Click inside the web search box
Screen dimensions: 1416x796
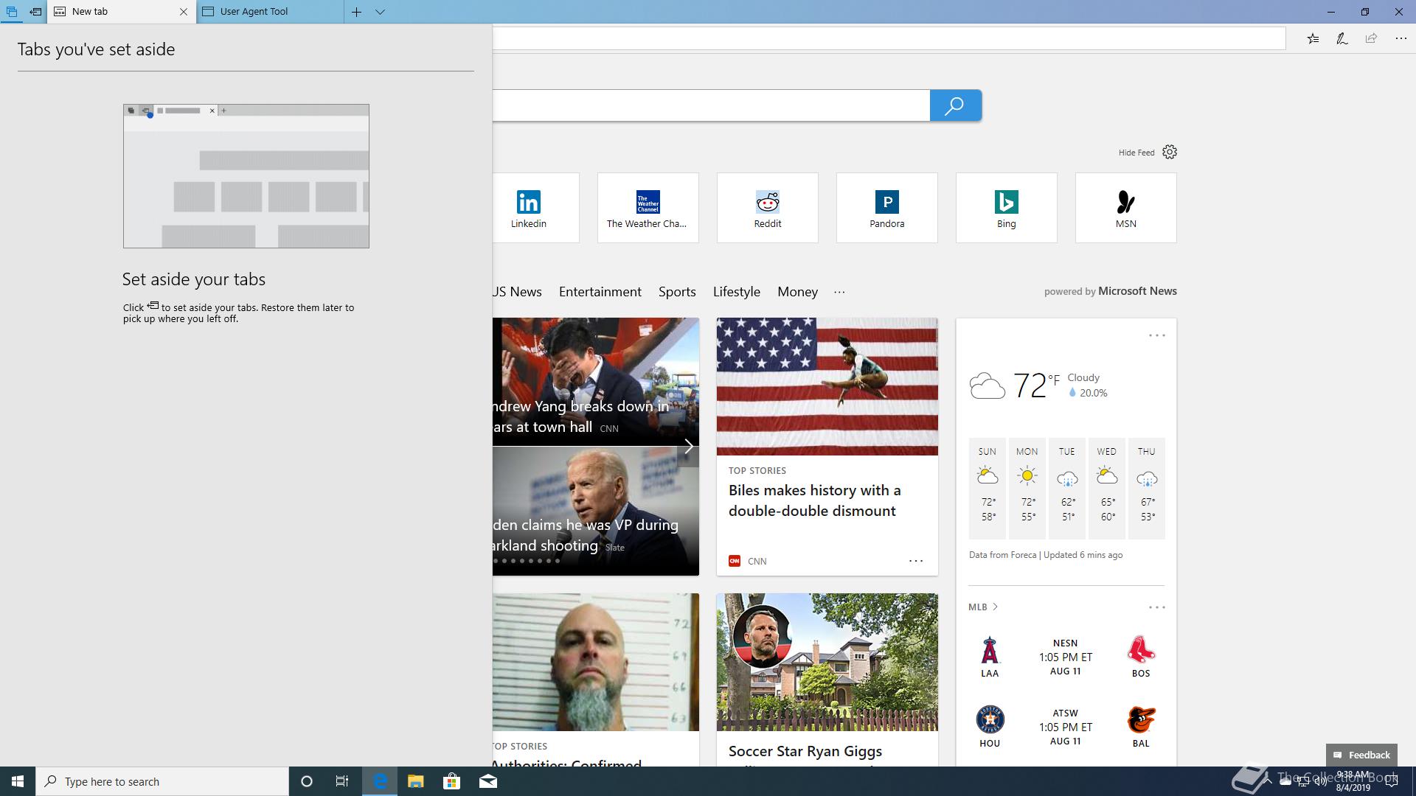coord(711,105)
